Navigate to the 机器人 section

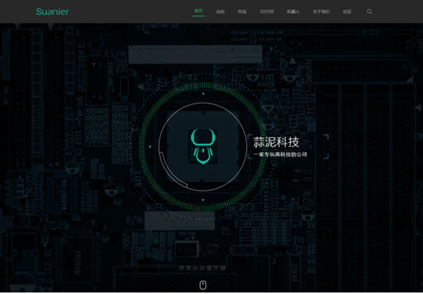click(293, 12)
